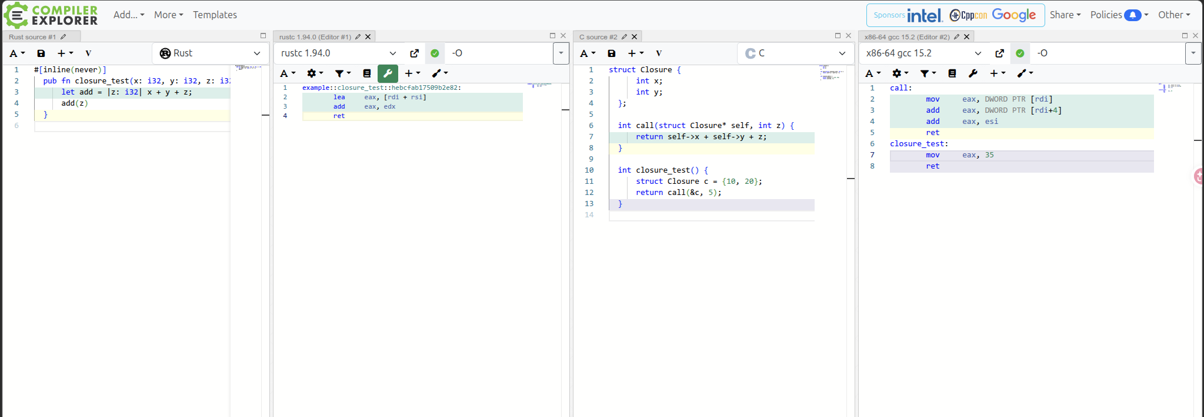1204x417 pixels.
Task: Open libraries for rustc compiler pane
Action: (367, 73)
